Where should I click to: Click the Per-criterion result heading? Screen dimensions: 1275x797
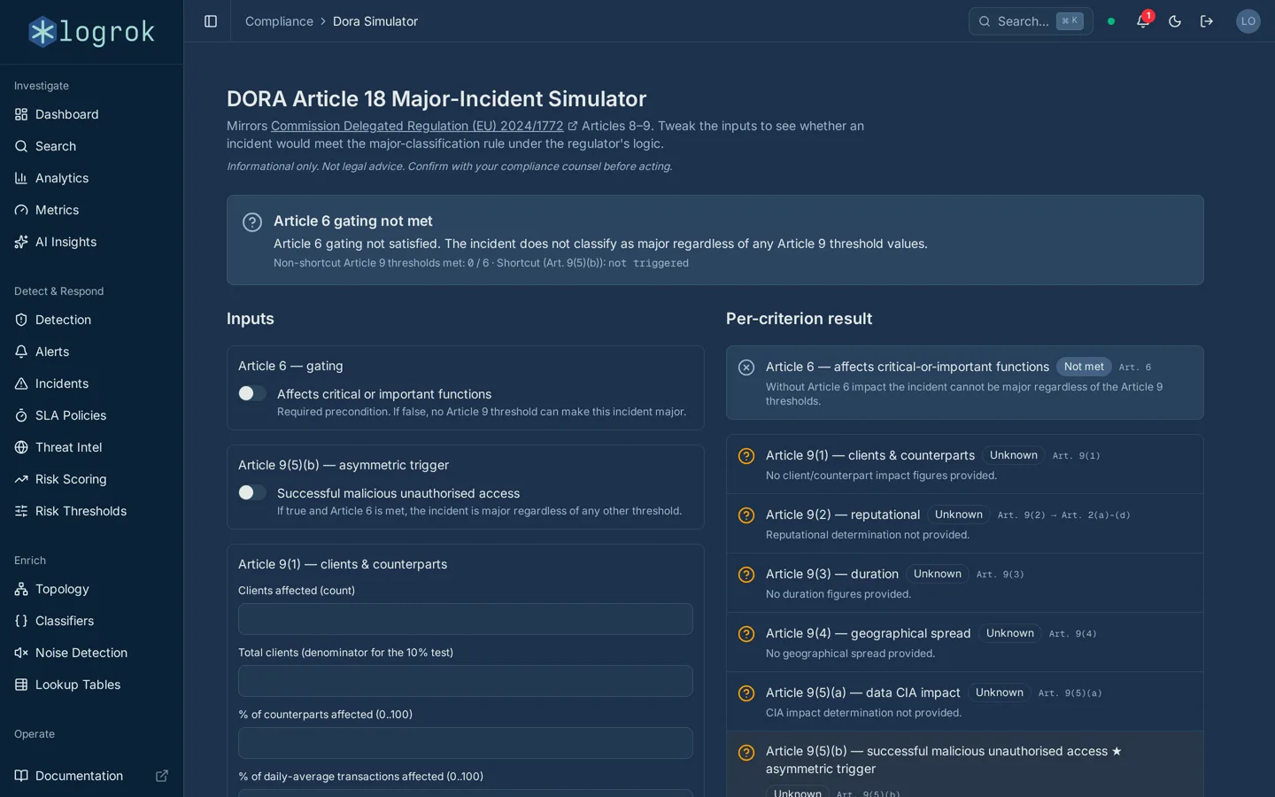pyautogui.click(x=799, y=319)
